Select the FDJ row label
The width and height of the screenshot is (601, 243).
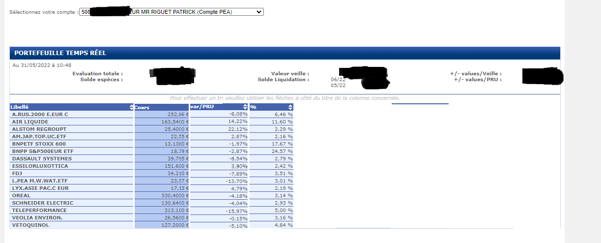tap(17, 173)
